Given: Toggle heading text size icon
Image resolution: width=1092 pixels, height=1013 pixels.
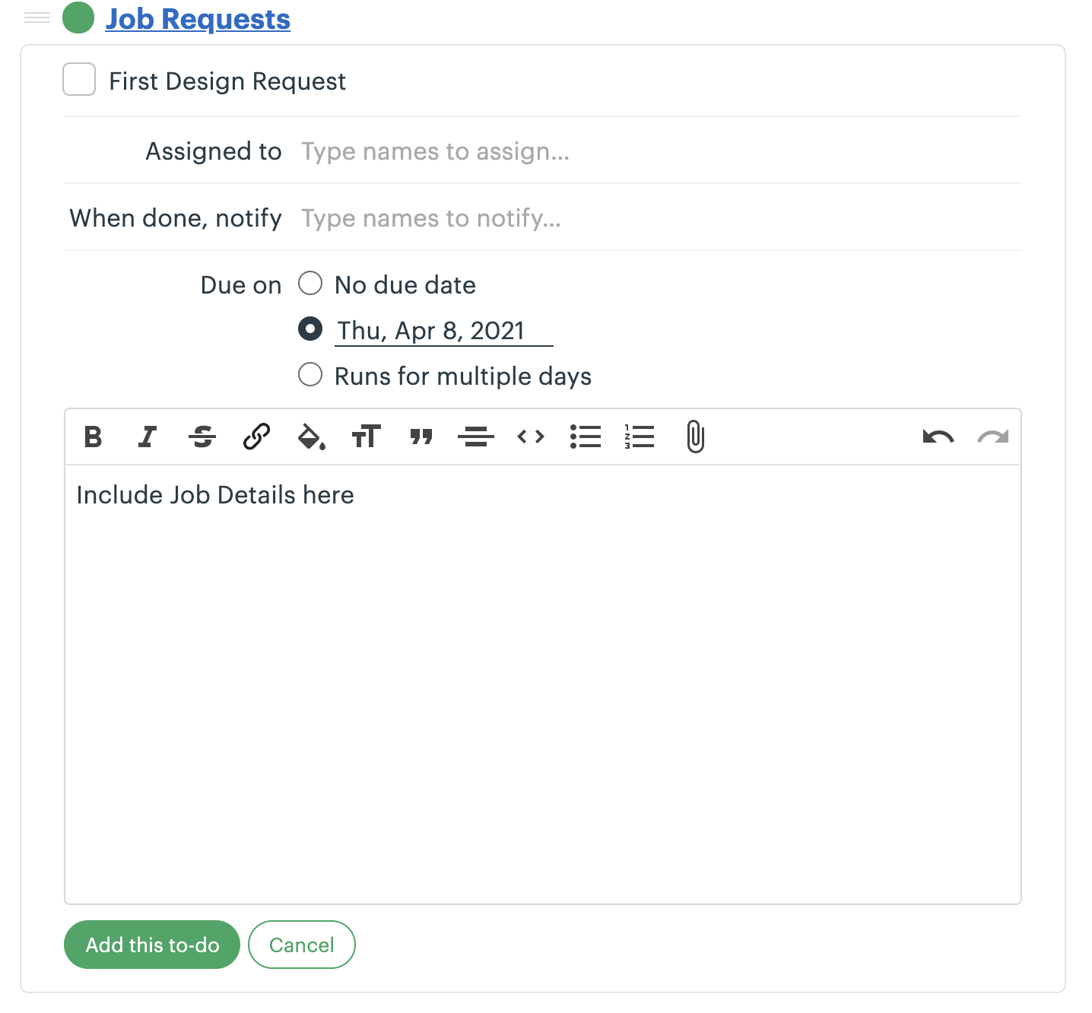Looking at the screenshot, I should pyautogui.click(x=366, y=437).
